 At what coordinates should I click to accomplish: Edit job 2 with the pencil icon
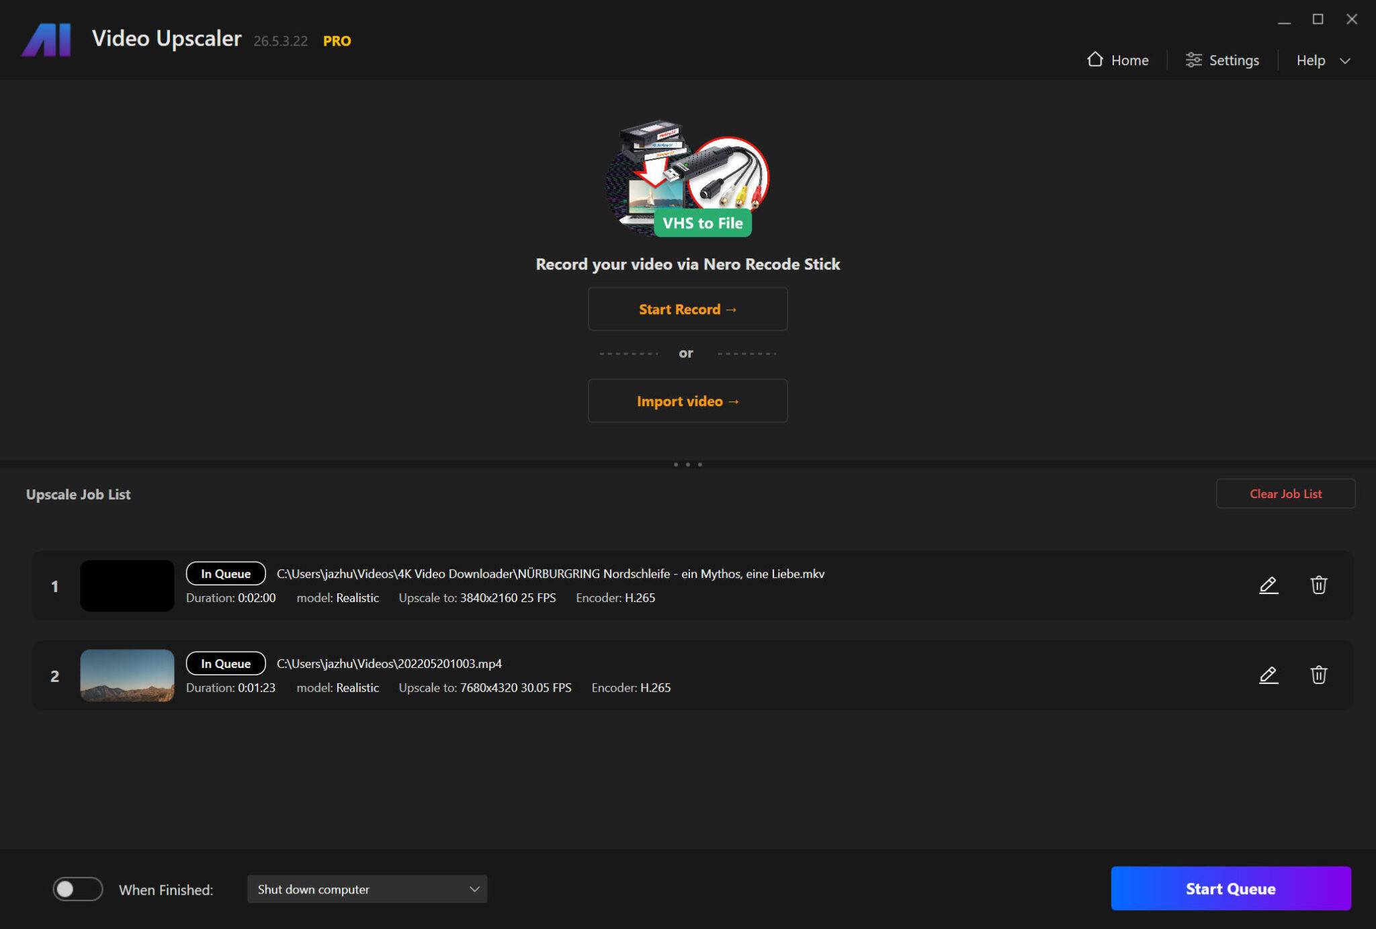pyautogui.click(x=1268, y=675)
